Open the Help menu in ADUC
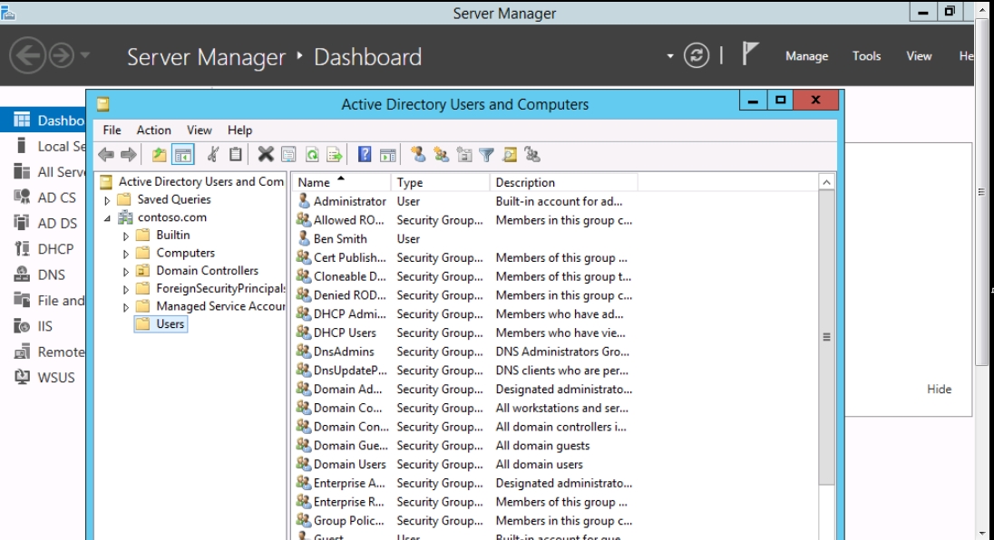 [239, 130]
